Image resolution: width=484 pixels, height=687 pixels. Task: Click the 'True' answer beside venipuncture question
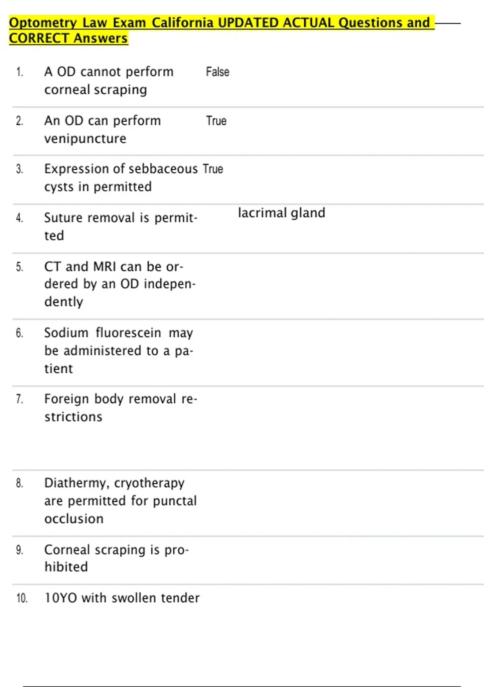point(216,121)
